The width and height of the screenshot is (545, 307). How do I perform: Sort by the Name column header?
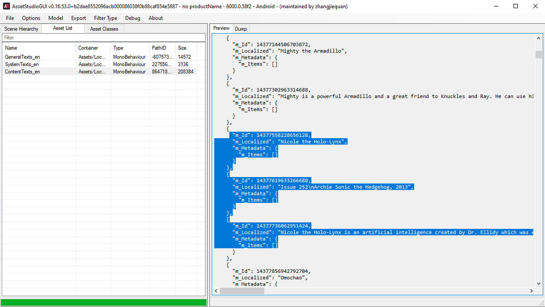coord(39,48)
